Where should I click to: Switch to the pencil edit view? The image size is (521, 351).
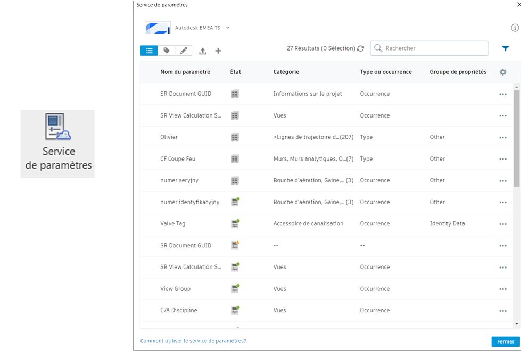(184, 51)
